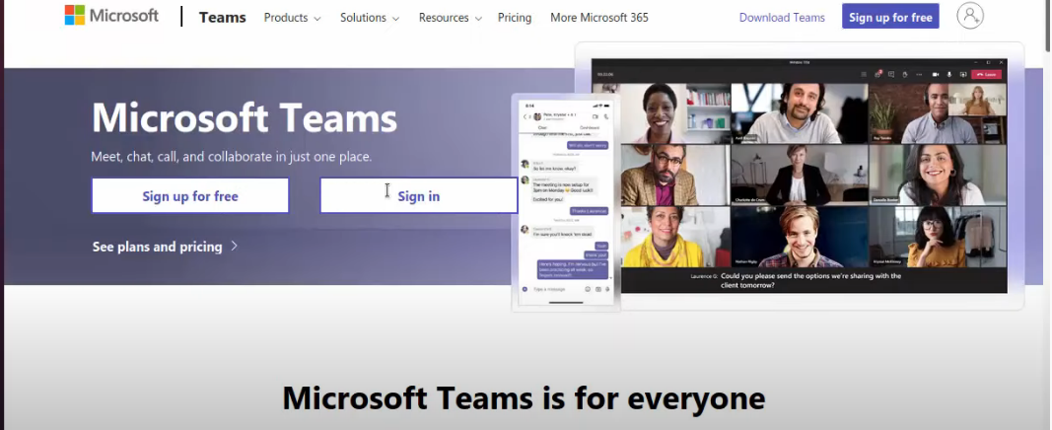
Task: Mute via the microphone icon in the meeting toolbar
Action: pos(949,74)
